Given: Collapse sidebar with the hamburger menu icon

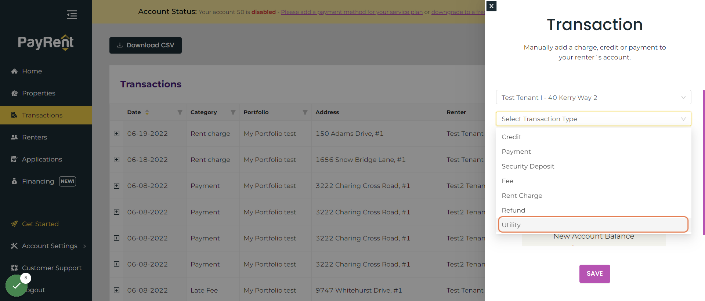Looking at the screenshot, I should tap(72, 15).
